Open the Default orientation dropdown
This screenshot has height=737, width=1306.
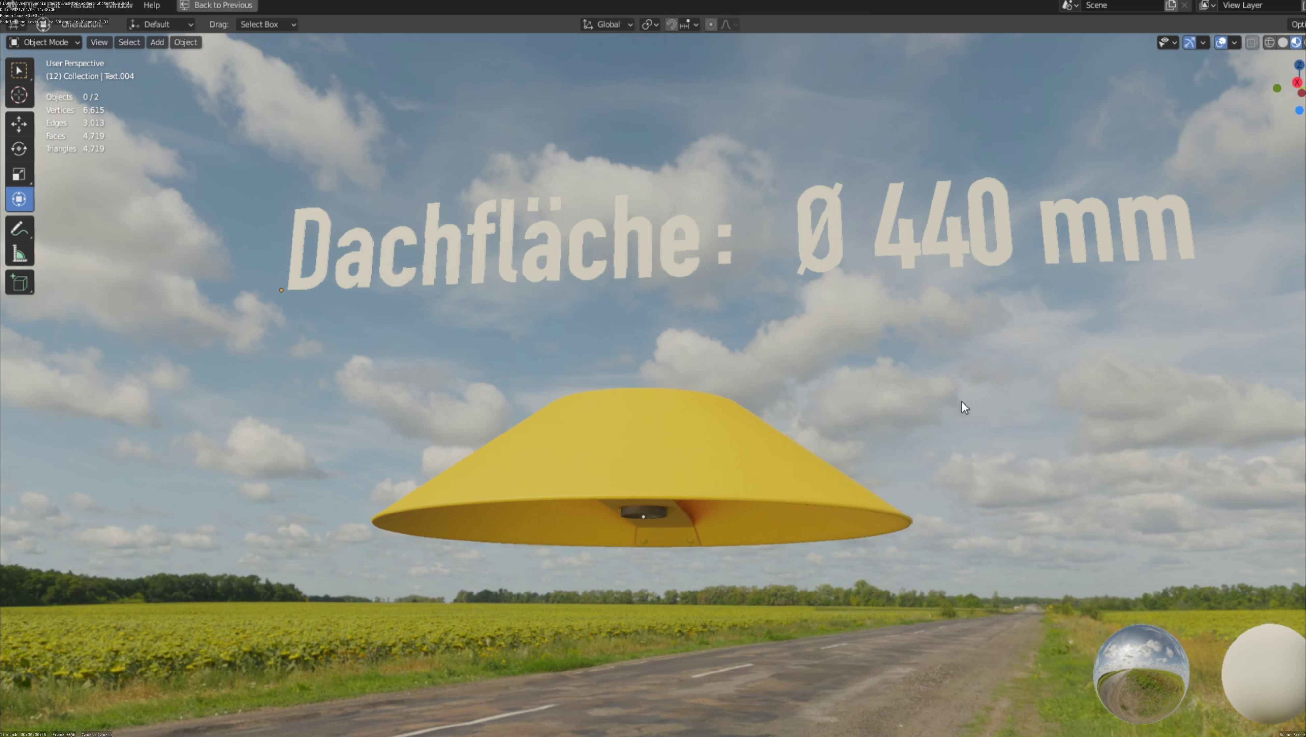(161, 24)
